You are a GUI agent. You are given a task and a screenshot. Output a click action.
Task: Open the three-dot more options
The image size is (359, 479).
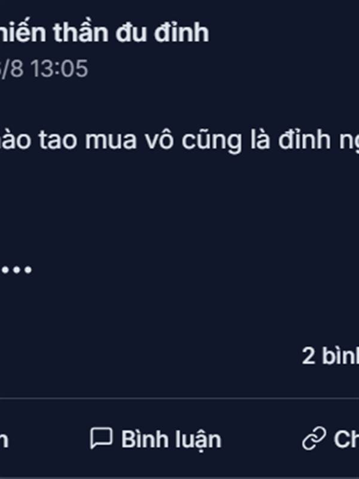point(16,270)
